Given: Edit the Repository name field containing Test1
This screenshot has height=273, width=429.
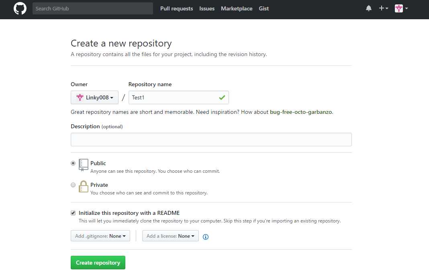Looking at the screenshot, I should (x=178, y=97).
